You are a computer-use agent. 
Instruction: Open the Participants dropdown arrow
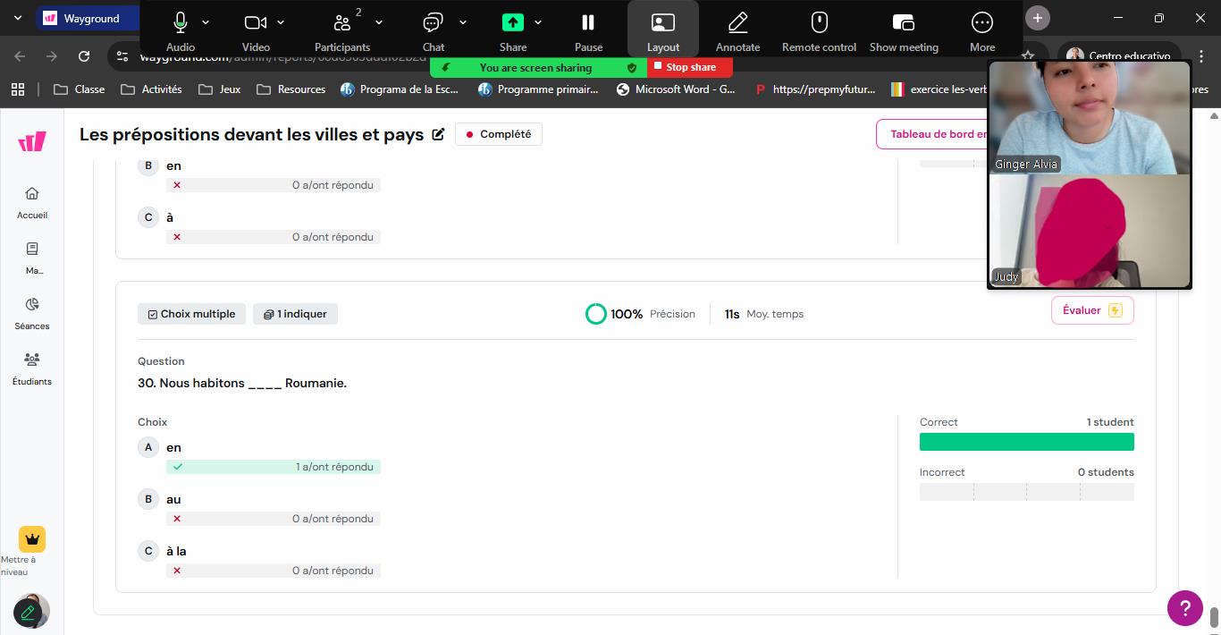pyautogui.click(x=379, y=22)
